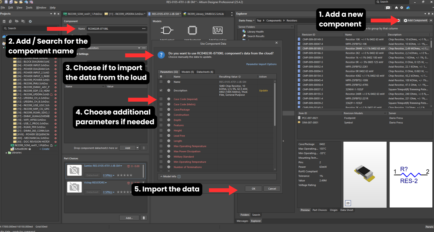Click the Projects panel gear icon
Screen dimensions: 434x232
tap(30, 21)
